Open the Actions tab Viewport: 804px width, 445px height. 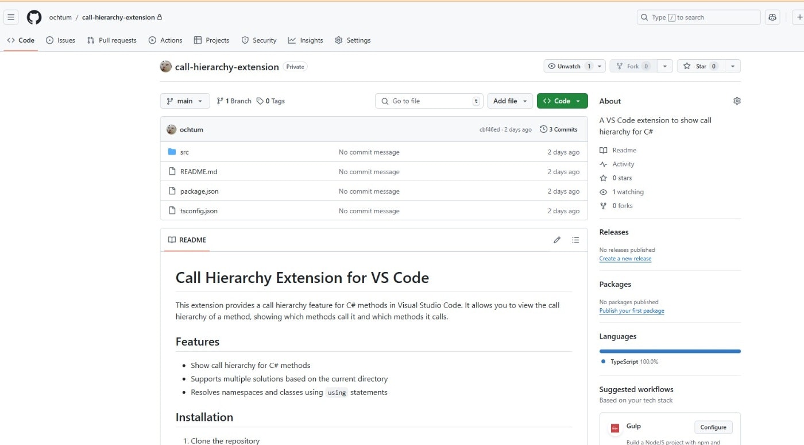pos(165,40)
